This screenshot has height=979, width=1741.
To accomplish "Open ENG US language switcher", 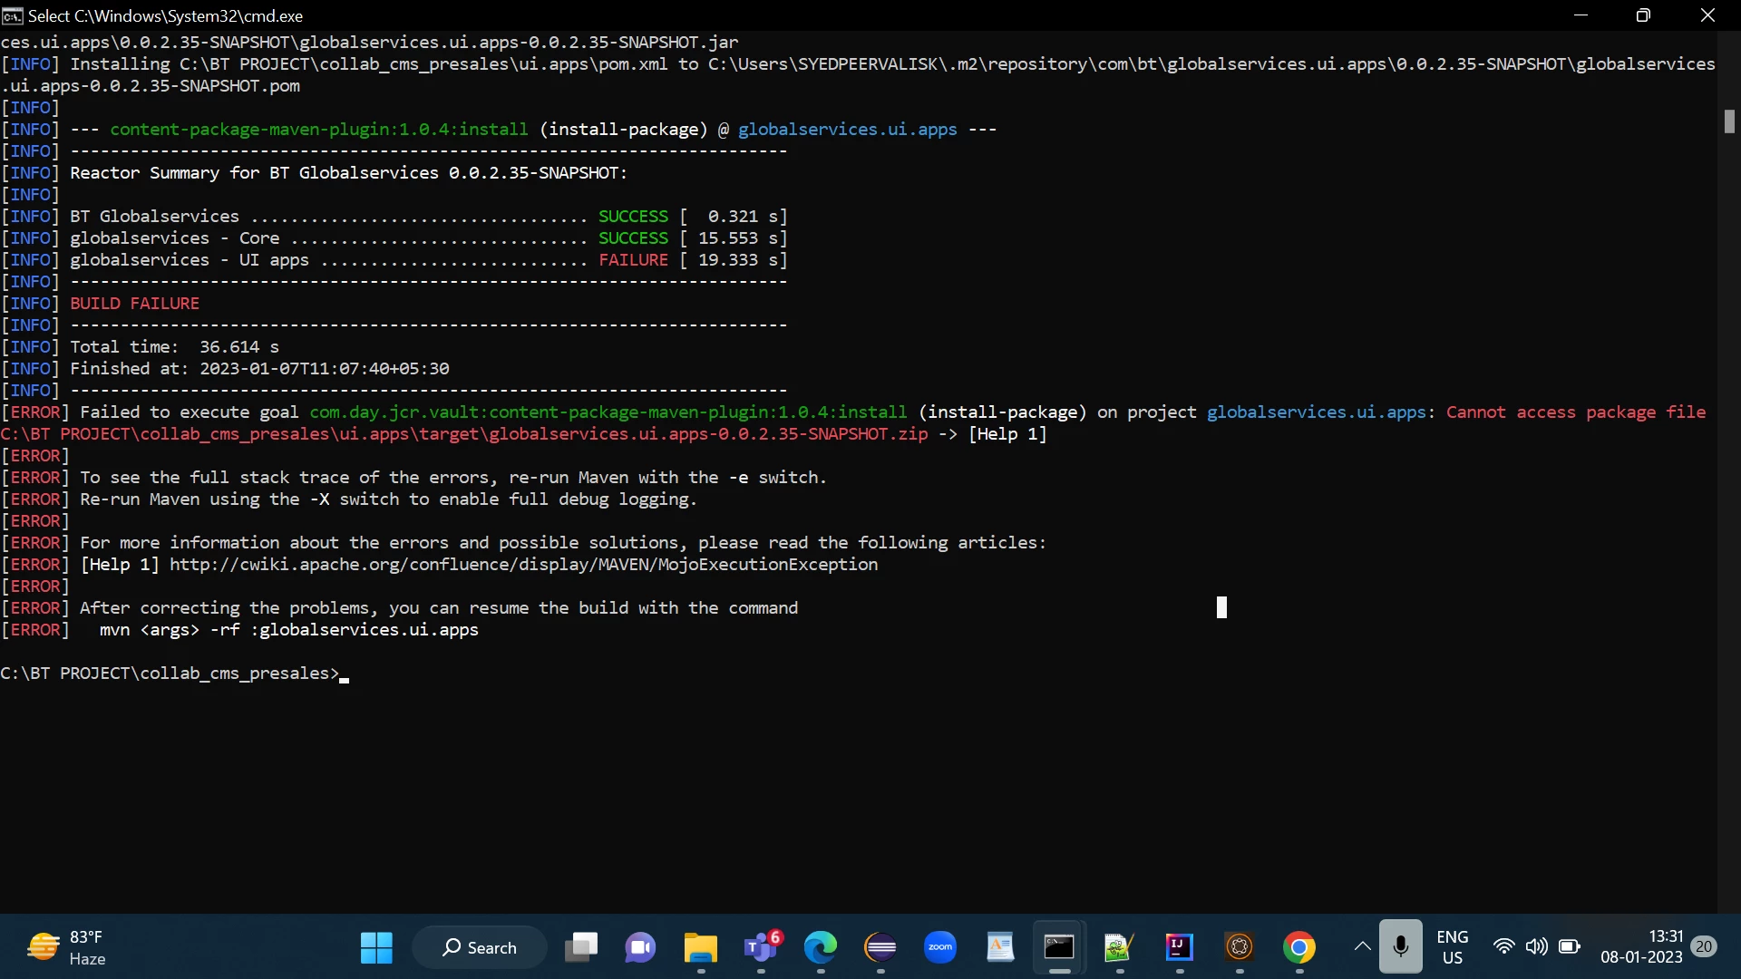I will (x=1452, y=947).
